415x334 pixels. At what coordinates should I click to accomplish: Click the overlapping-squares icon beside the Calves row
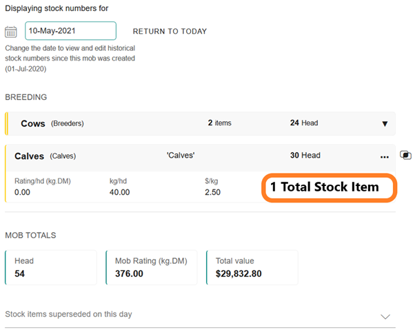(405, 156)
